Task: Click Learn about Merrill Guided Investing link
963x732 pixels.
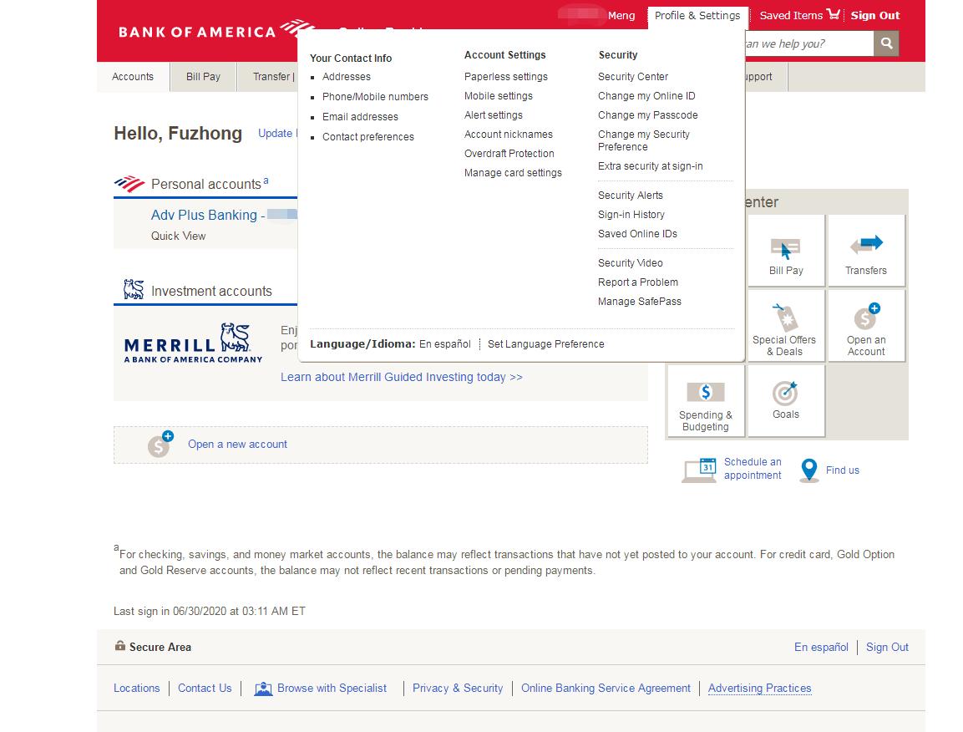Action: 402,377
